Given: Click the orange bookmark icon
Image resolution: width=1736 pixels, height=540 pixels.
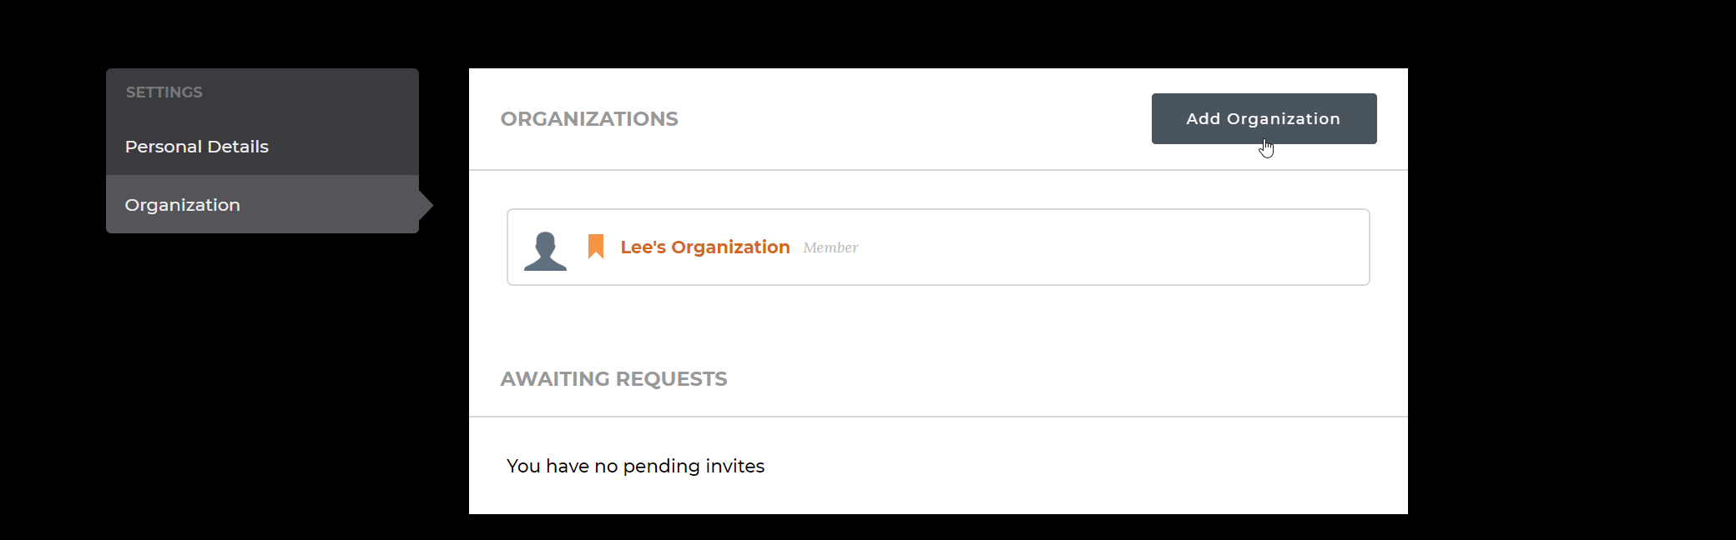Looking at the screenshot, I should click(x=596, y=247).
